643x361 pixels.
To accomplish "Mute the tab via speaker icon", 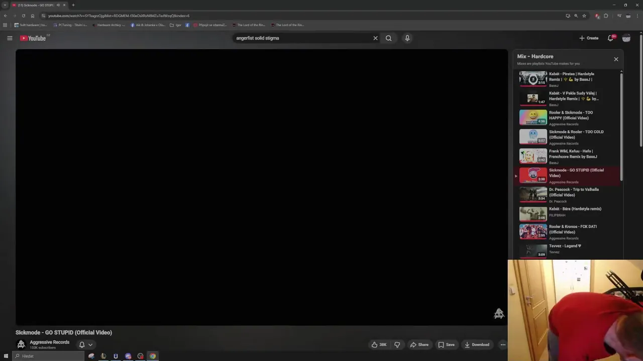I will (58, 5).
